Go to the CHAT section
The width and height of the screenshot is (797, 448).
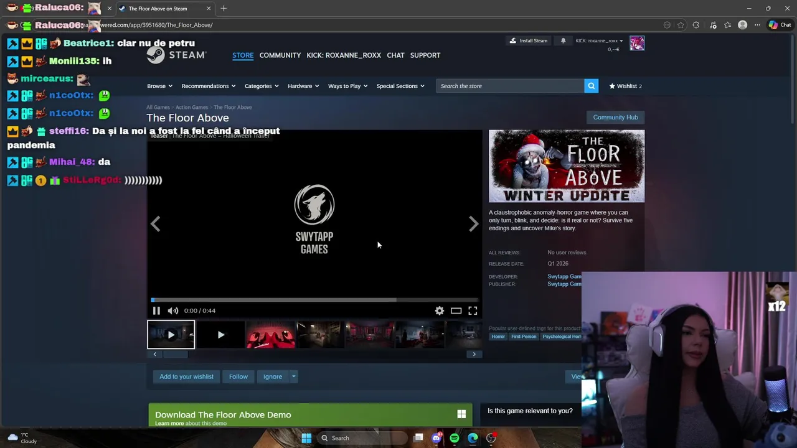(395, 55)
